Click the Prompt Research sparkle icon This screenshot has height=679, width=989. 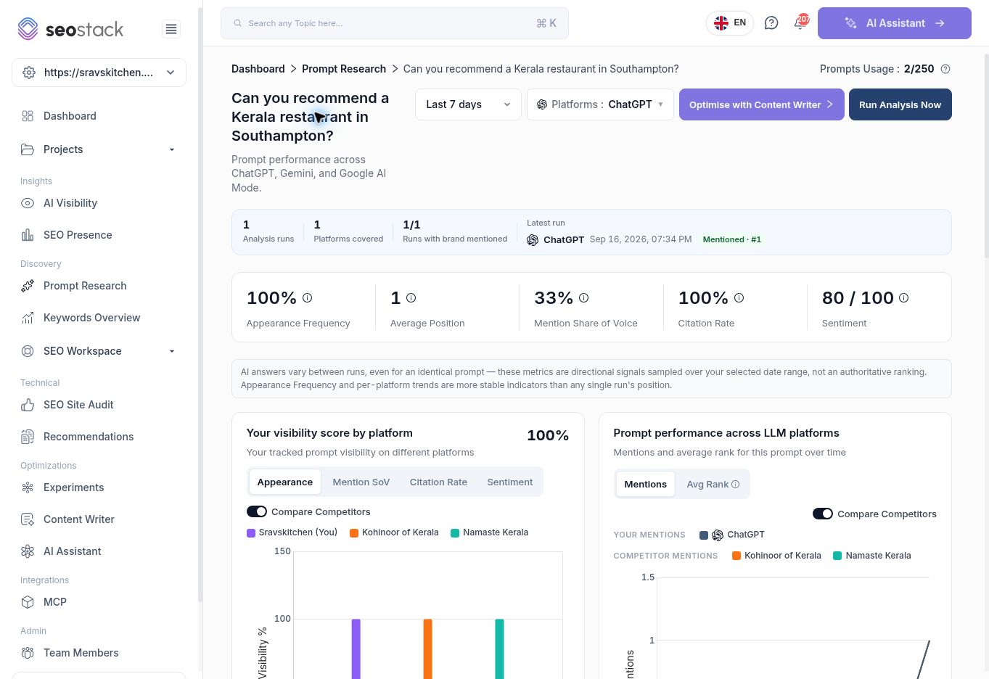click(x=28, y=286)
